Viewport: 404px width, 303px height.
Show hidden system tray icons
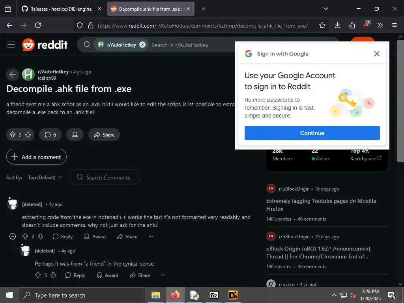click(334, 295)
